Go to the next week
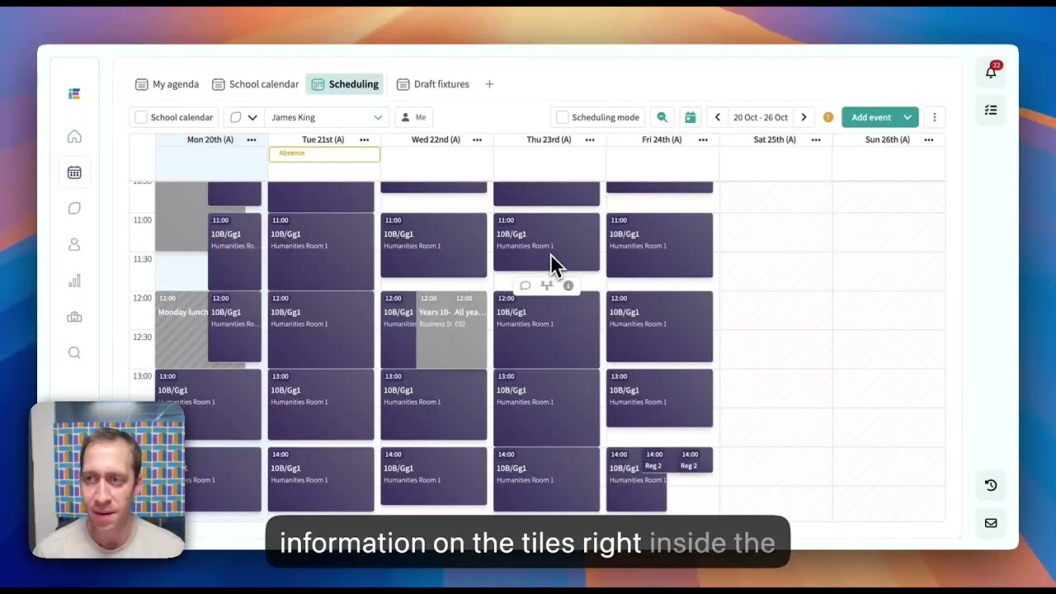The image size is (1056, 594). pyautogui.click(x=804, y=117)
